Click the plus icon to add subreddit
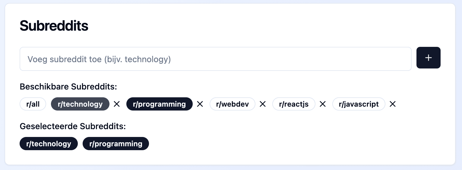The width and height of the screenshot is (462, 170). coord(428,58)
